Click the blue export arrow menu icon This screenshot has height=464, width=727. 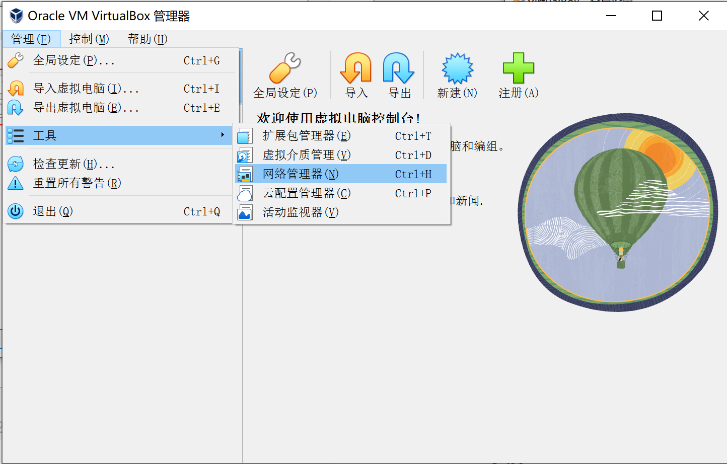[x=16, y=108]
